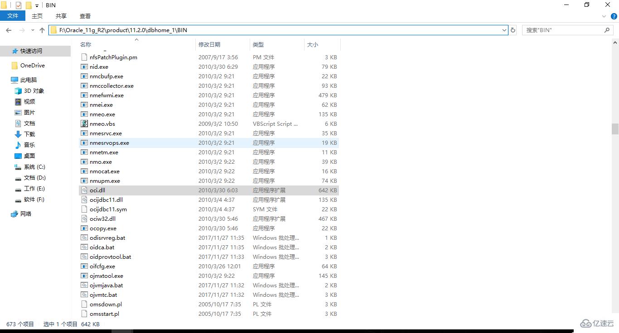Select 软件 (F:) drive in sidebar
This screenshot has width=619, height=333.
(34, 200)
